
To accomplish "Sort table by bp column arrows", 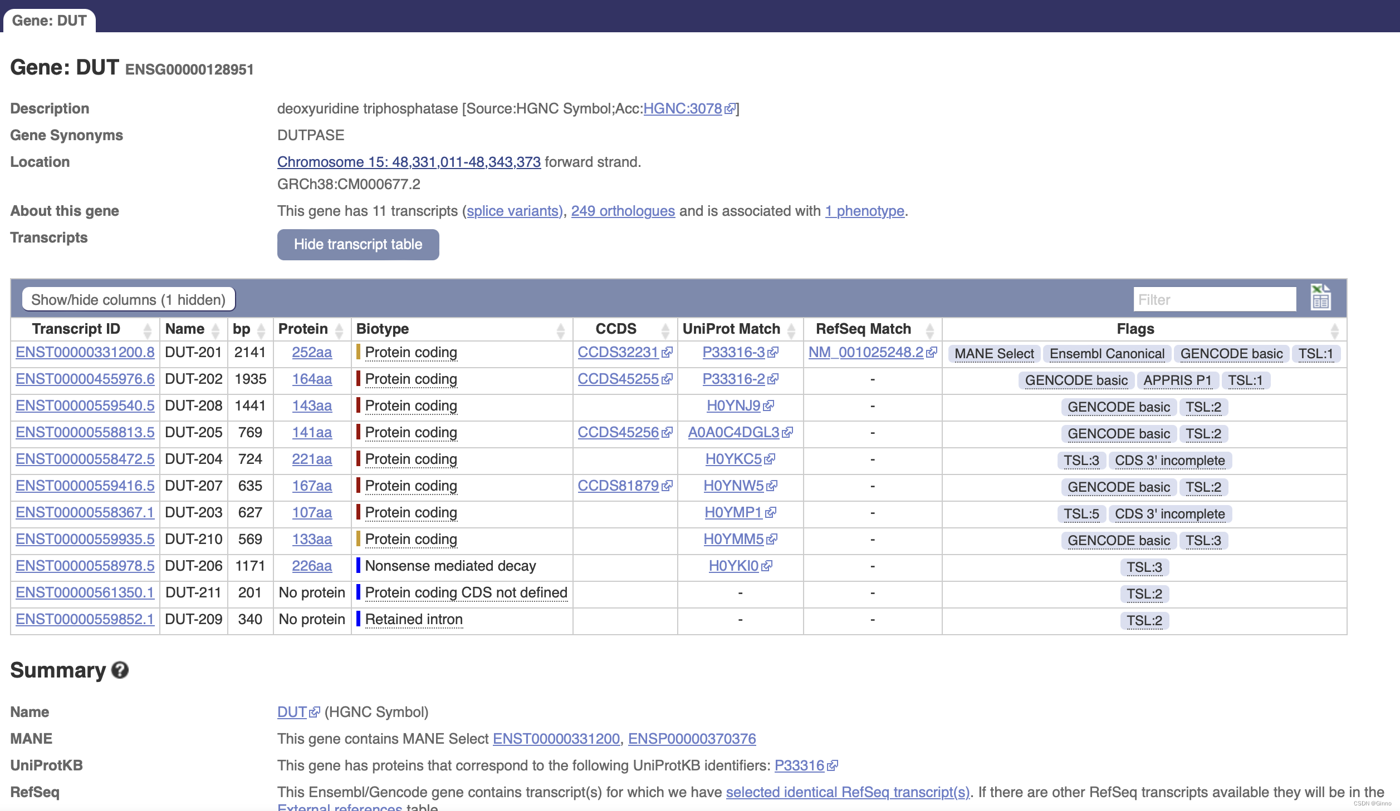I will (x=261, y=330).
